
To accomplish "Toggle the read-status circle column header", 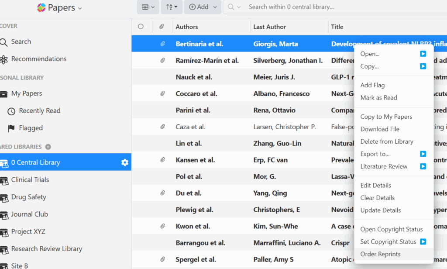I will point(141,27).
